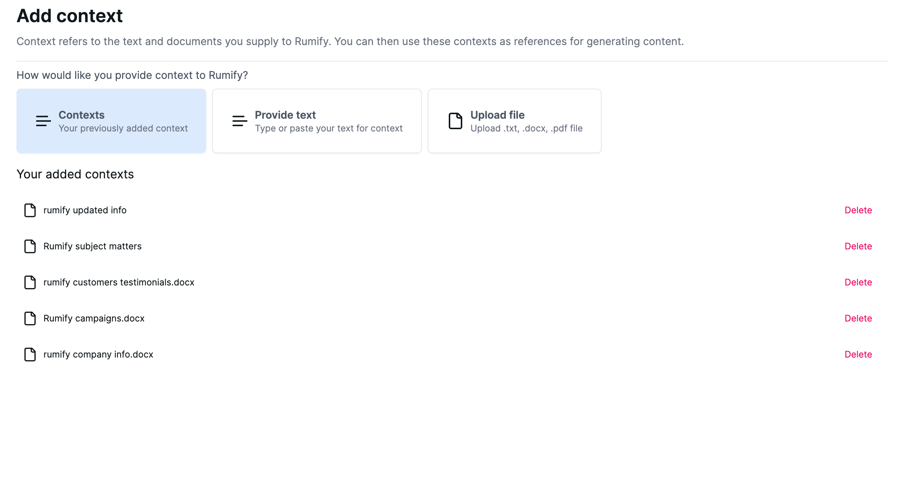The image size is (899, 495).
Task: Select the Contexts option card
Action: pos(111,121)
